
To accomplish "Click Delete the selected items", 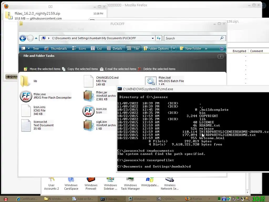I will tap(157, 69).
